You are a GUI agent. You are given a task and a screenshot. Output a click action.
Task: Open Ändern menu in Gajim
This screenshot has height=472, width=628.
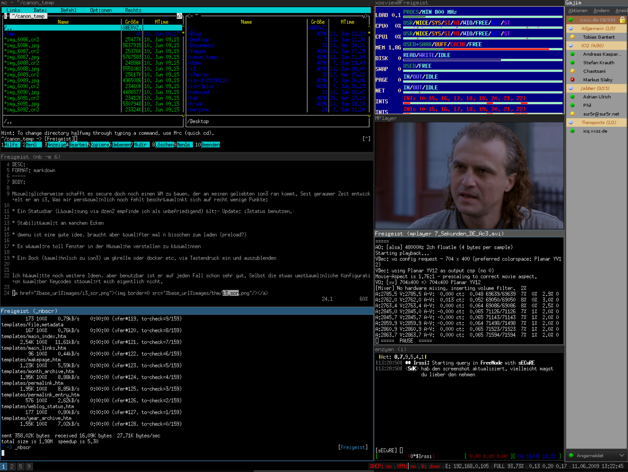click(x=601, y=11)
